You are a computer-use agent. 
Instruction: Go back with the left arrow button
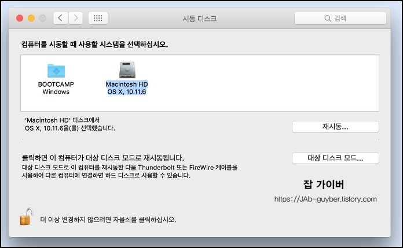pyautogui.click(x=60, y=18)
